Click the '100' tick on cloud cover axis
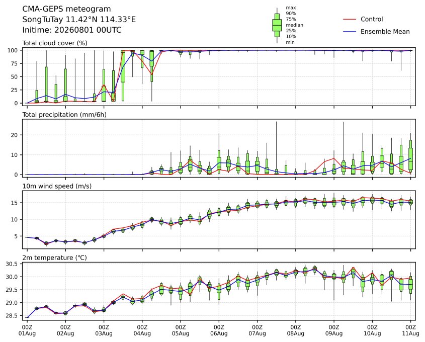Image resolution: width=425 pixels, height=342 pixels. (x=13, y=50)
